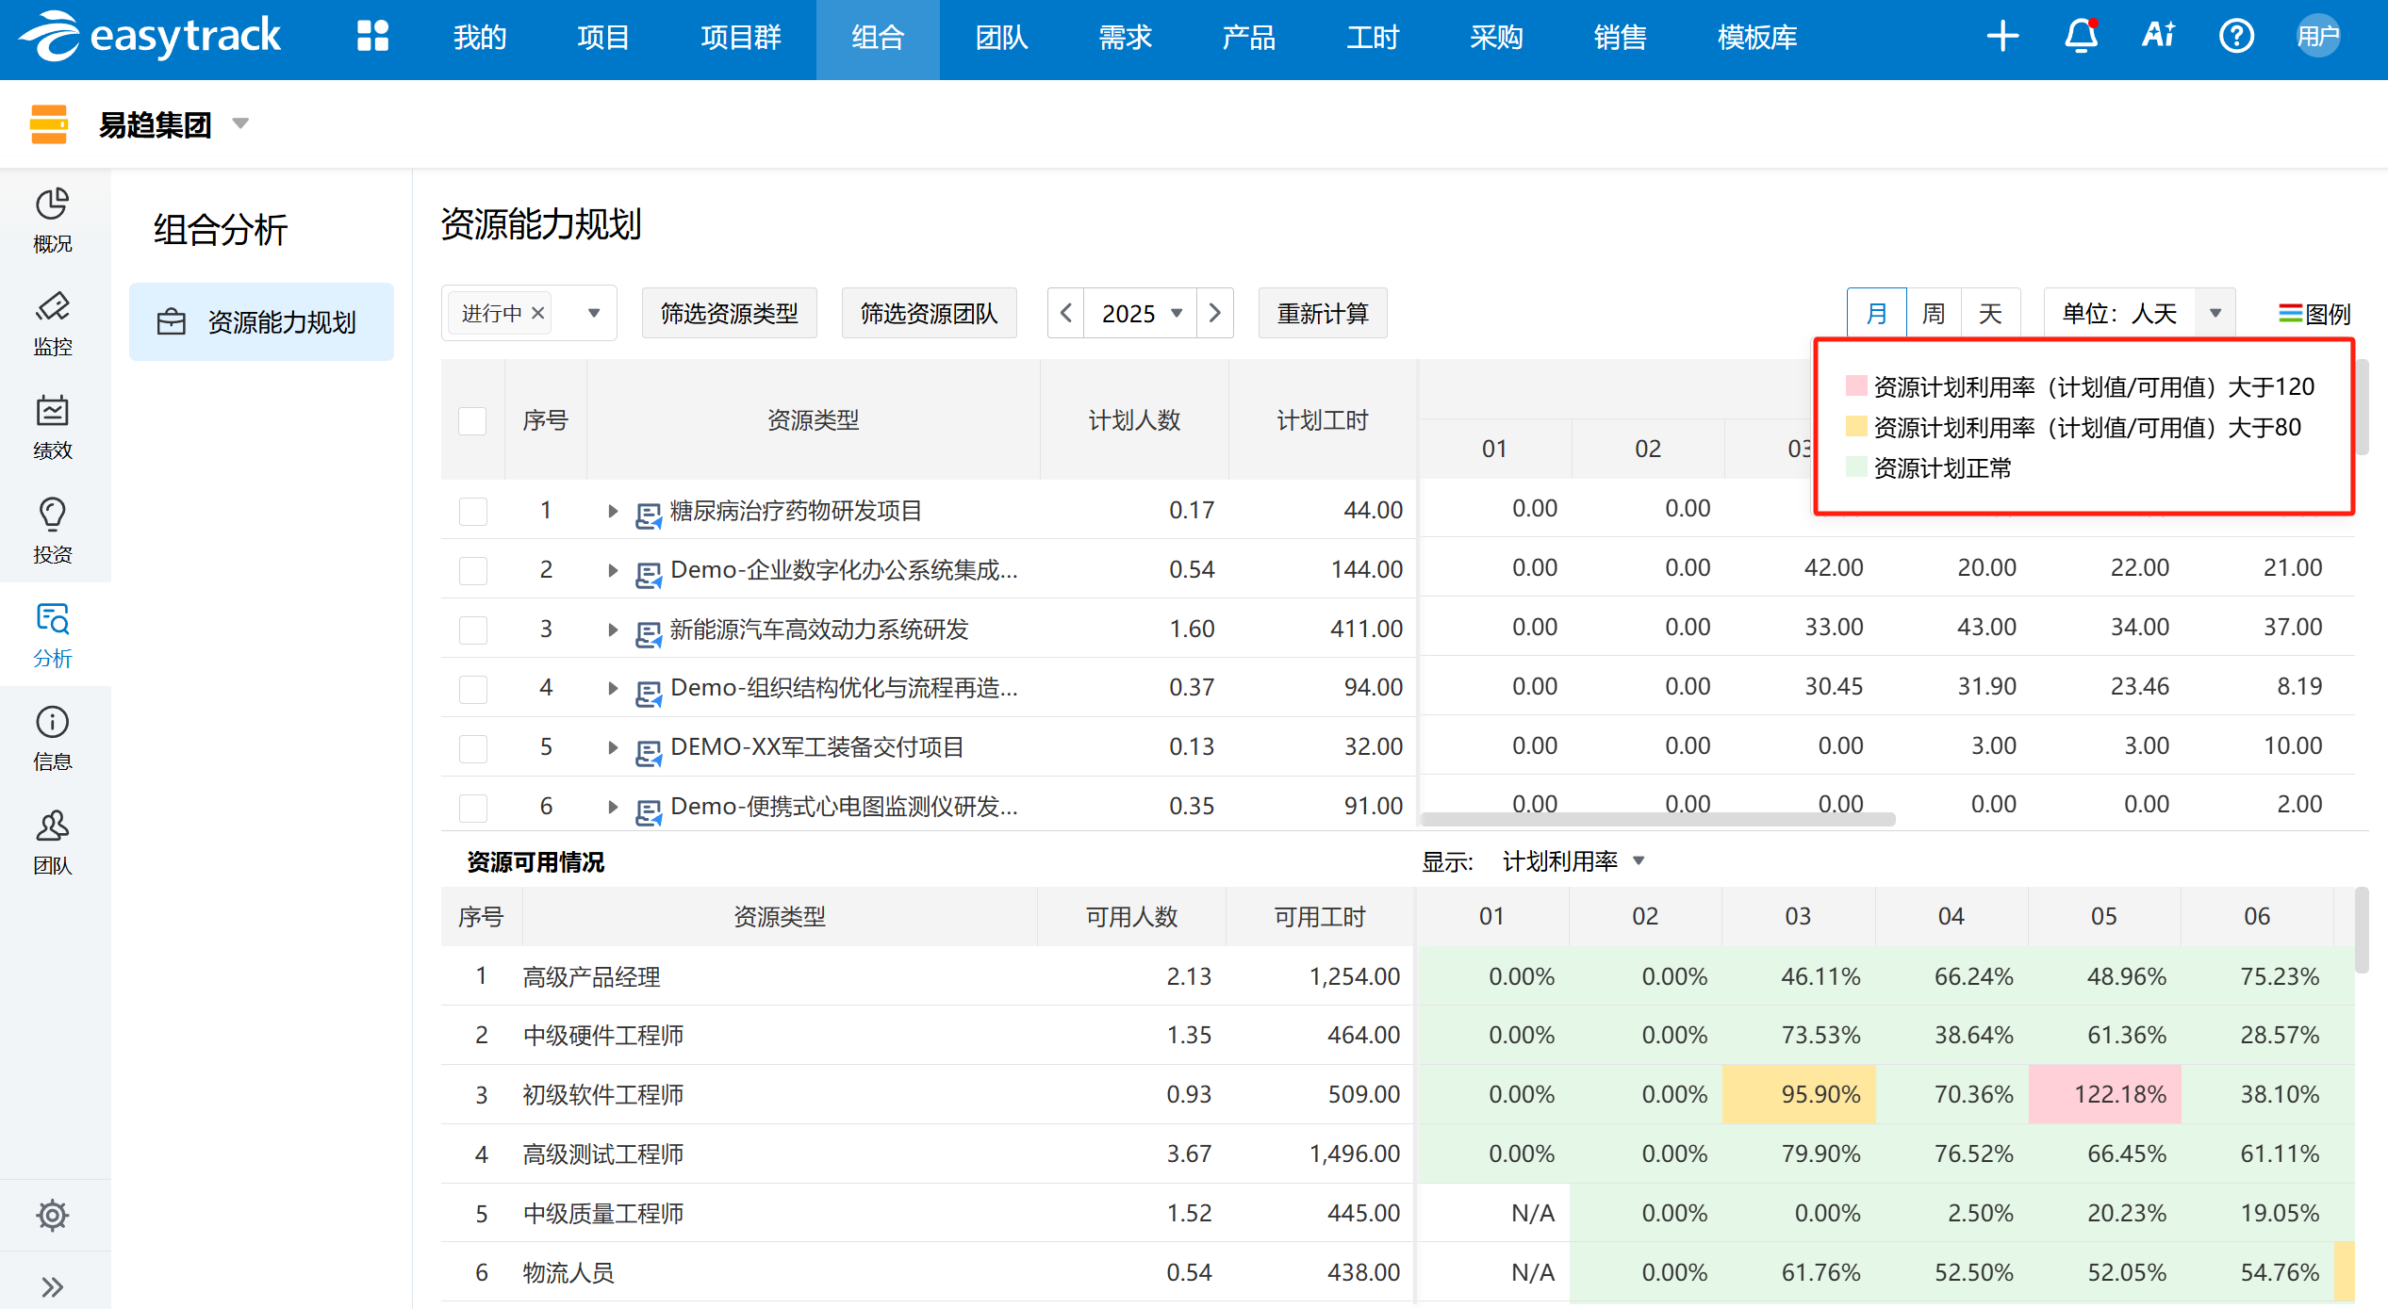Toggle the select-all header checkbox
Viewport: 2388px width, 1309px height.
472,420
